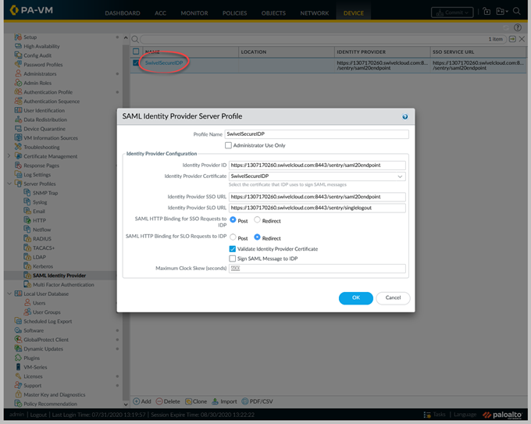531x424 pixels.
Task: Click the PDF/CSV export icon
Action: tap(245, 401)
